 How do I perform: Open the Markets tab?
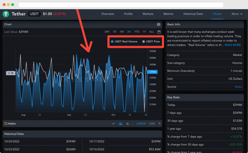click(148, 14)
